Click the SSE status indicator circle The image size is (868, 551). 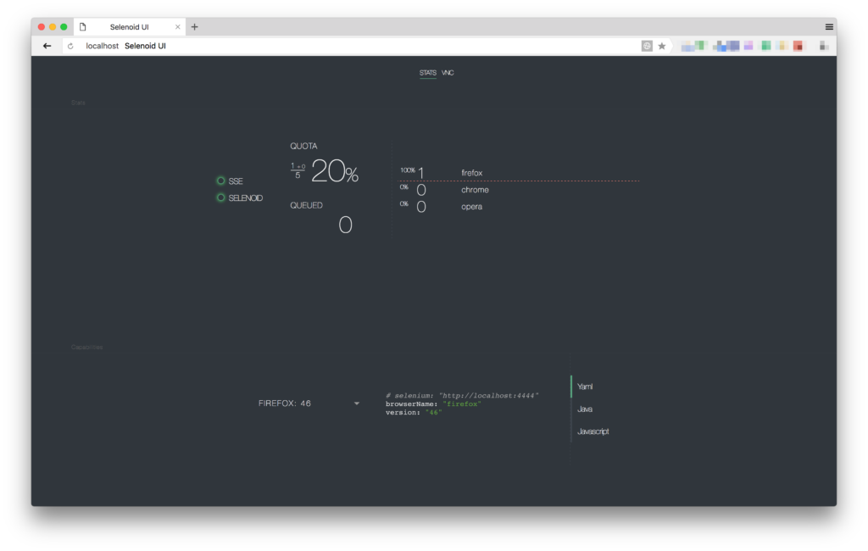tap(221, 181)
